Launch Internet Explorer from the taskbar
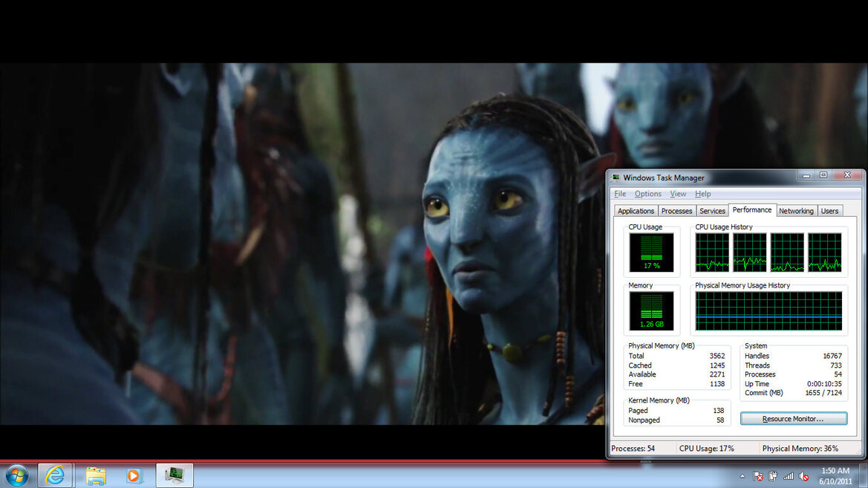Image resolution: width=868 pixels, height=488 pixels. pyautogui.click(x=55, y=475)
